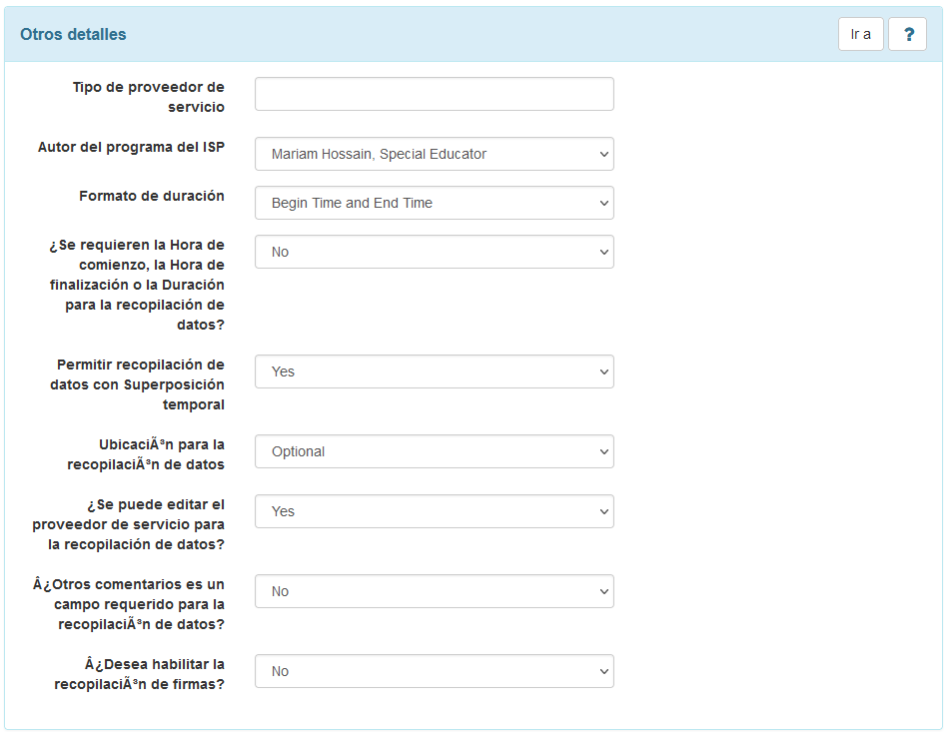Open the recopilación de firmas dropdown
The image size is (944, 735).
(435, 671)
